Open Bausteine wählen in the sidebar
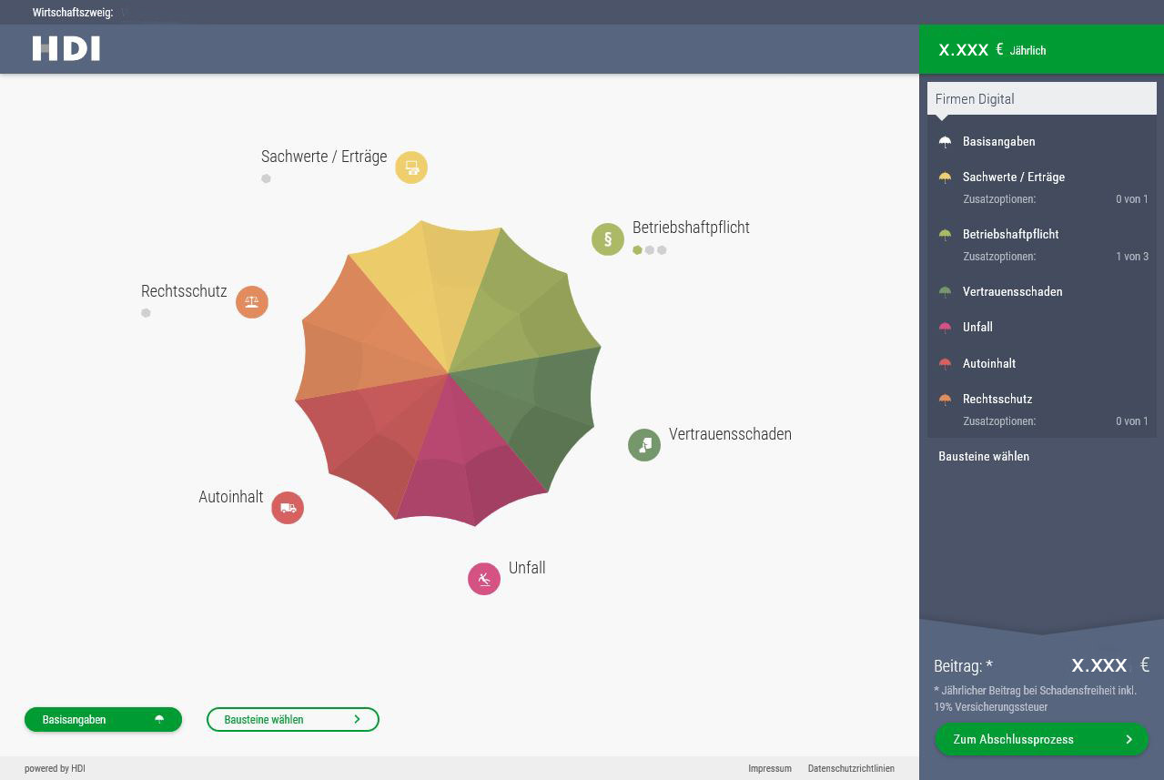This screenshot has width=1164, height=780. coord(984,456)
